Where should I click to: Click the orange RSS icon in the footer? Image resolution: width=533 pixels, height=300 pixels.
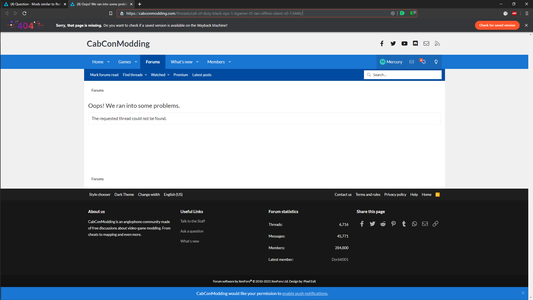(438, 194)
